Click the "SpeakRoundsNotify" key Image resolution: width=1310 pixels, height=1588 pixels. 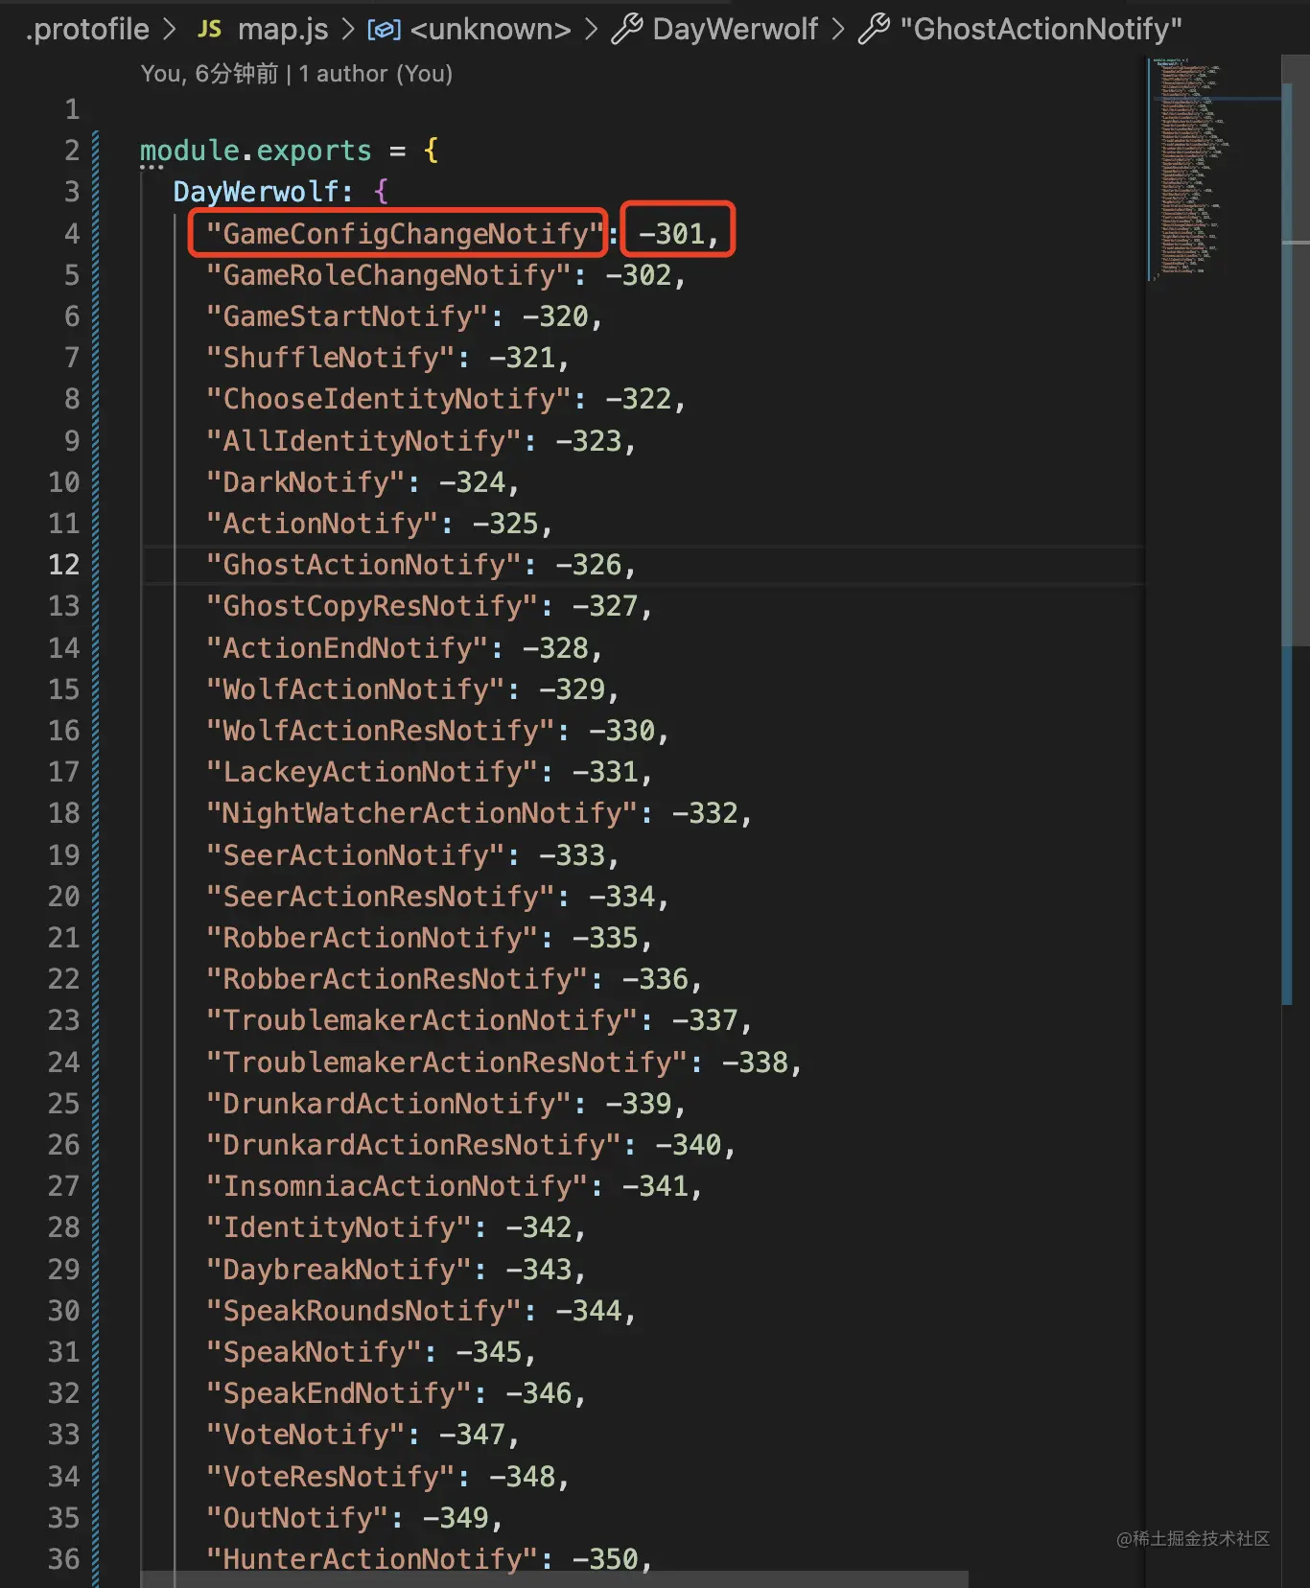click(363, 1311)
